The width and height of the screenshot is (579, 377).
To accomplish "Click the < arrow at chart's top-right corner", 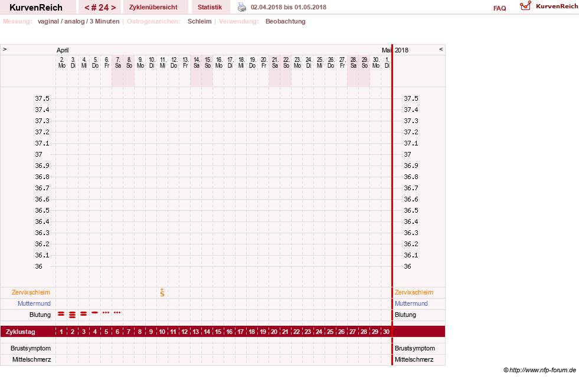I will (x=440, y=49).
